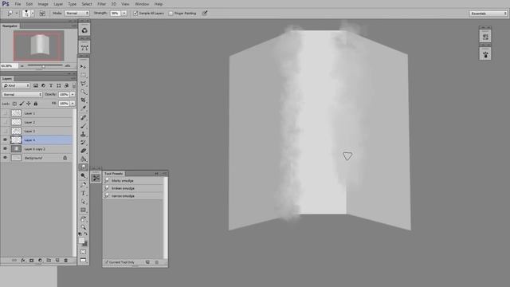Select the History Brush tool
The image size is (510, 287).
pos(83,142)
